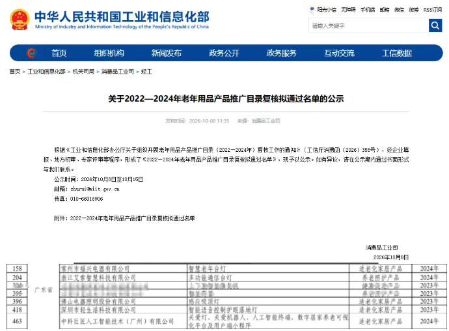Image resolution: width=449 pixels, height=331 pixels.
Task: Click the article headline about 老年用品产品推广目录
Action: click(226, 98)
